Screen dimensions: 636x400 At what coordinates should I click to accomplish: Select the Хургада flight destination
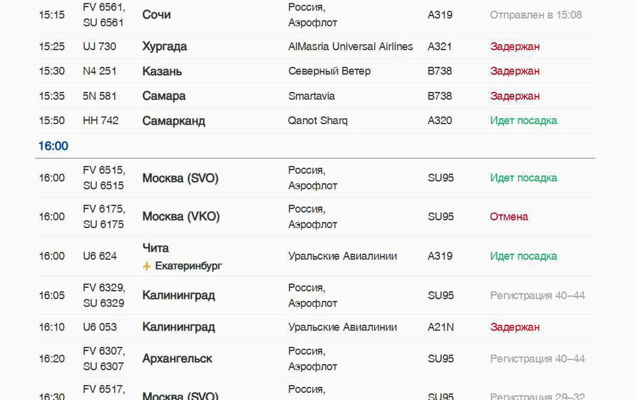(164, 47)
